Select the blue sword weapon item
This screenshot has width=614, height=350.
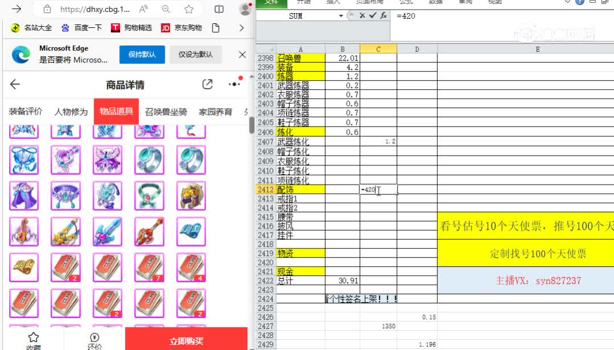coord(107,232)
